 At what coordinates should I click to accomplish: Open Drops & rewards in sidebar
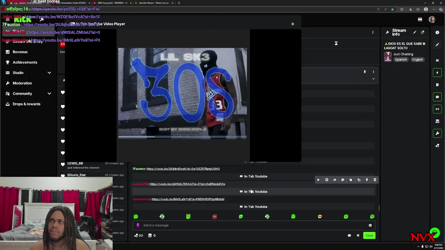pyautogui.click(x=29, y=104)
